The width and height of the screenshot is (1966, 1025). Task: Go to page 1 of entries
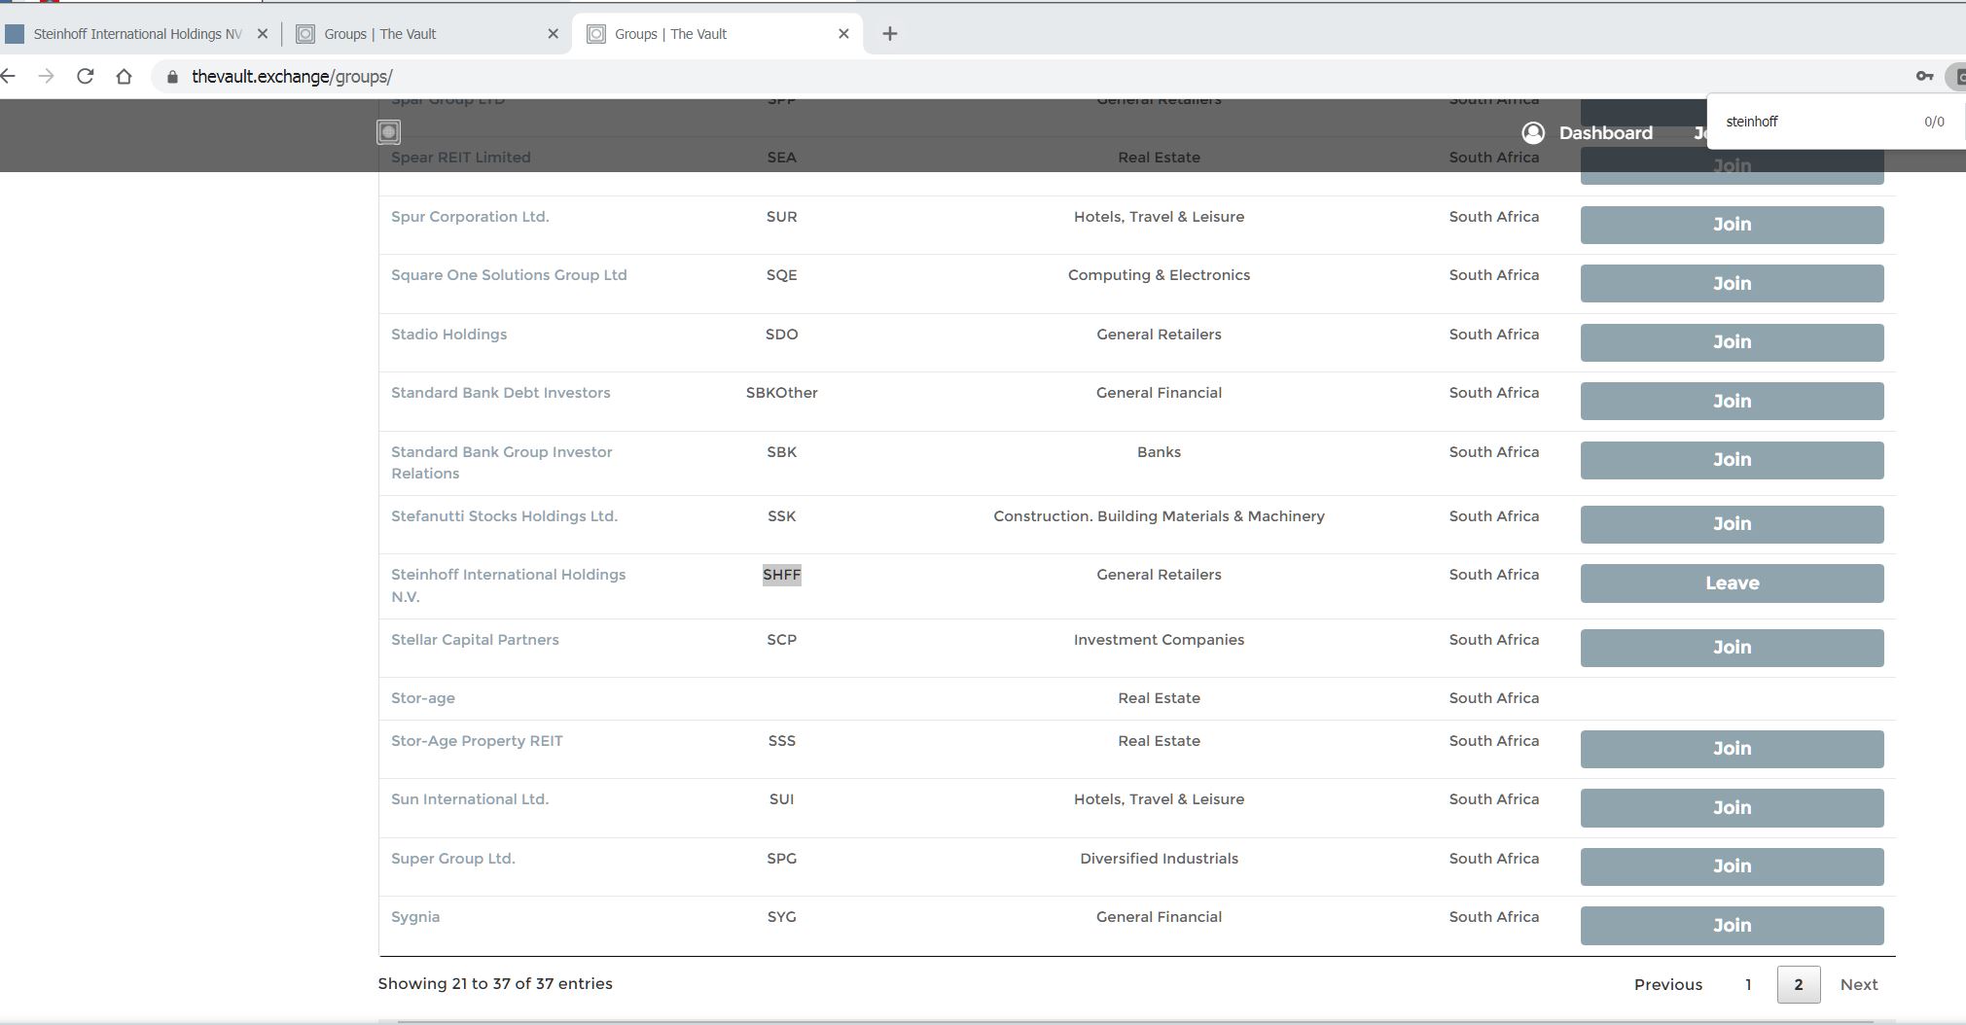click(x=1748, y=985)
